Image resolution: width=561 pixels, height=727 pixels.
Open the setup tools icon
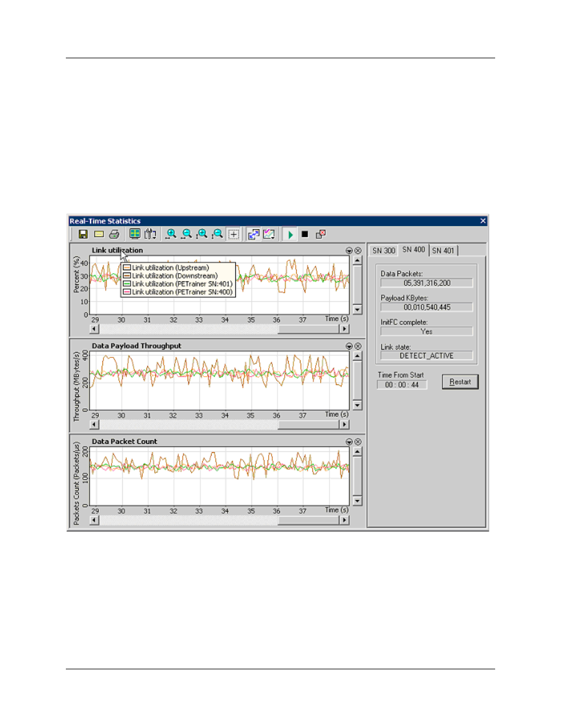point(150,234)
